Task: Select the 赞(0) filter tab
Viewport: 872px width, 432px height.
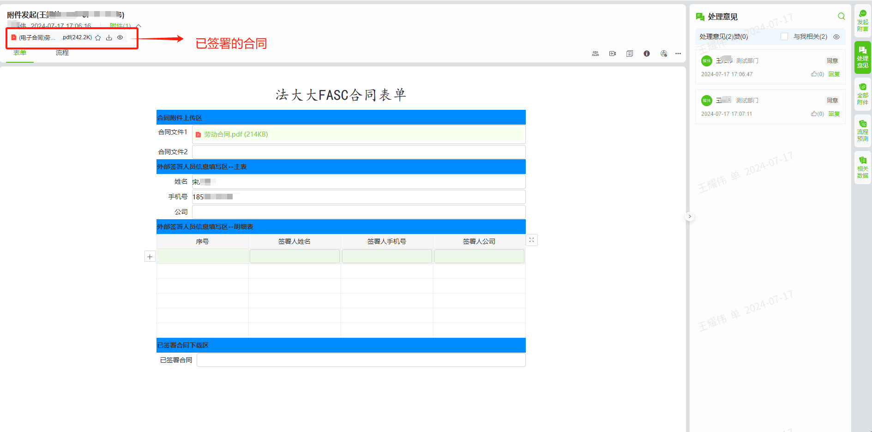Action: [x=741, y=36]
